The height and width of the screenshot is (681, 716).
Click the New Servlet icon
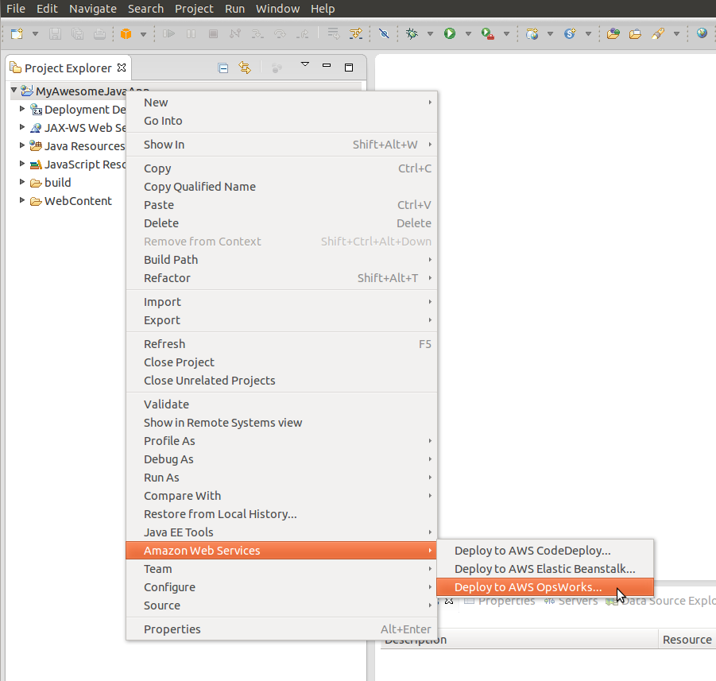(x=570, y=34)
